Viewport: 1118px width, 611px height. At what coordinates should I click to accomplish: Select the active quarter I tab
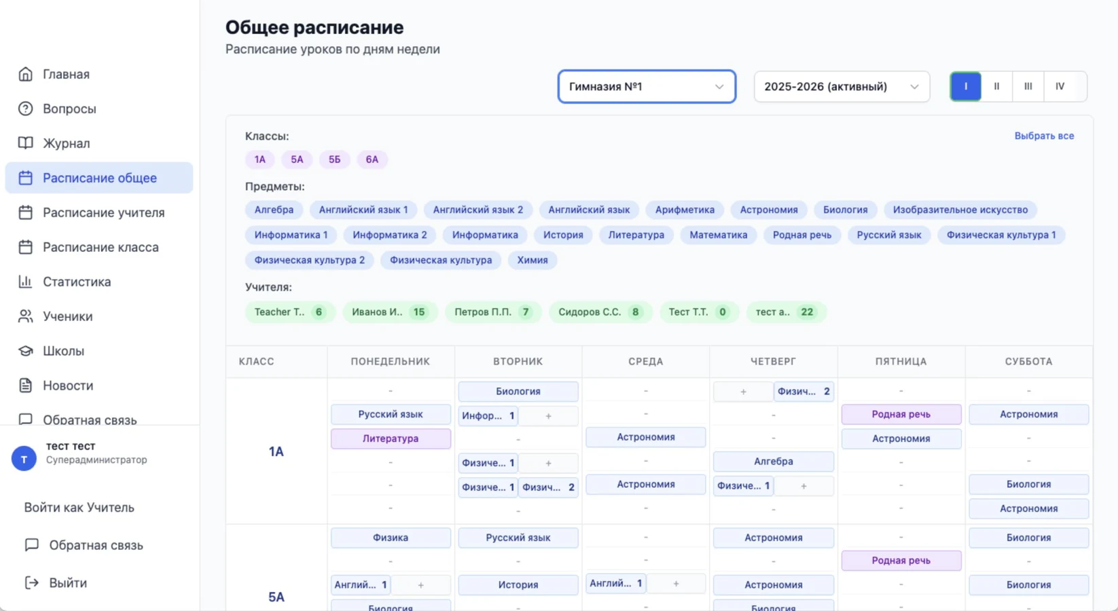[x=965, y=86]
